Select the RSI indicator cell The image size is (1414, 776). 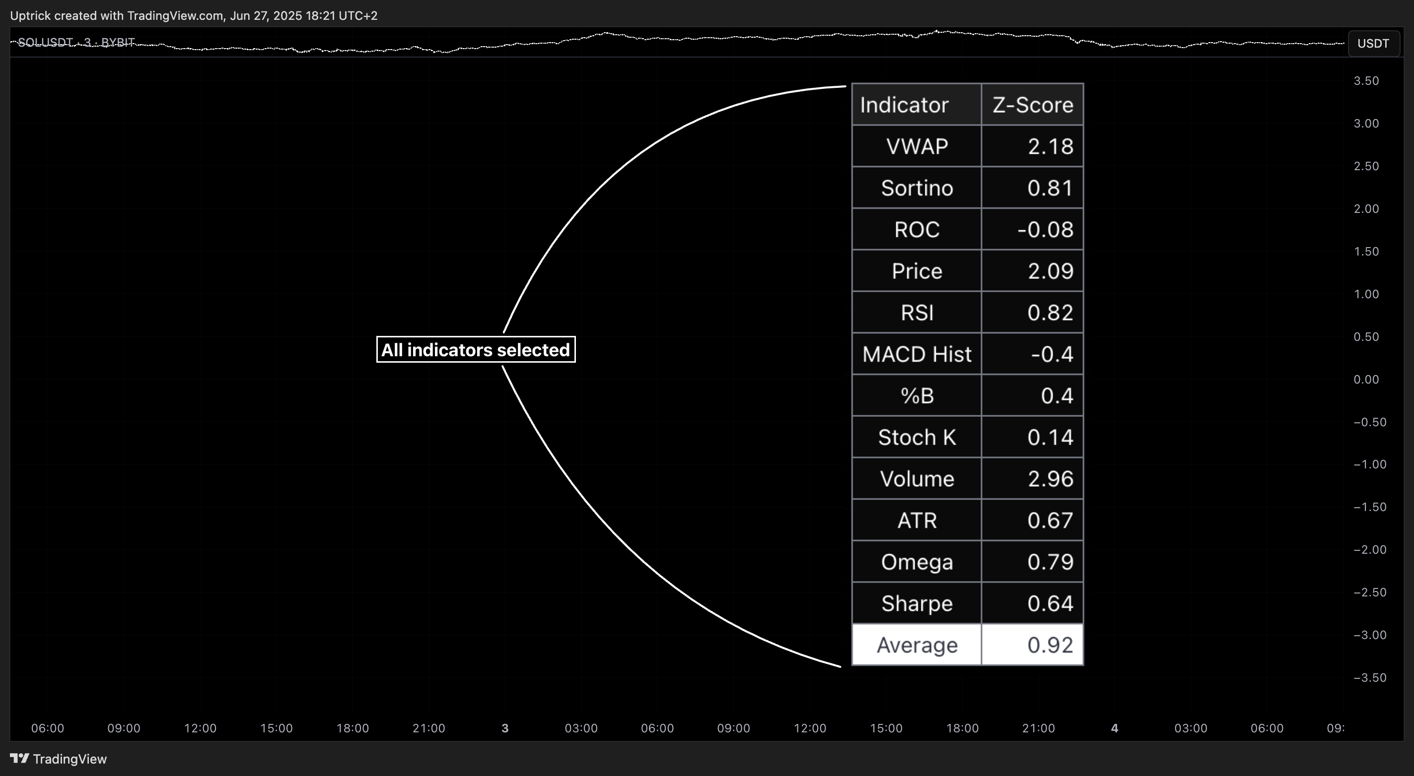click(x=917, y=313)
